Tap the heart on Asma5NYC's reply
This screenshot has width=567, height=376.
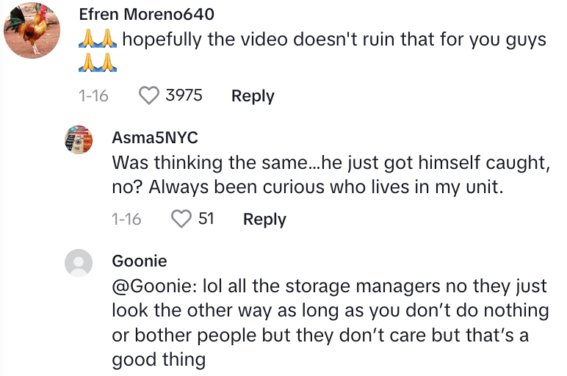[x=181, y=219]
